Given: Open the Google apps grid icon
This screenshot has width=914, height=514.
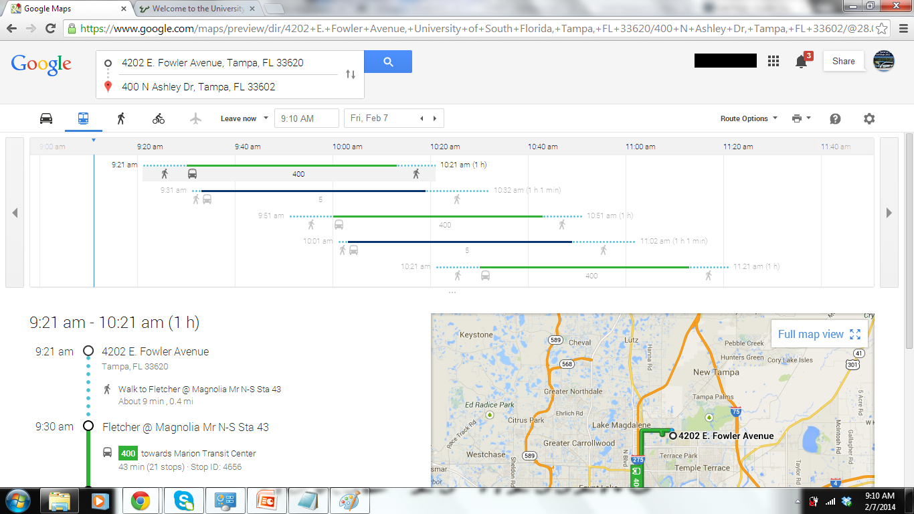Looking at the screenshot, I should (x=773, y=61).
